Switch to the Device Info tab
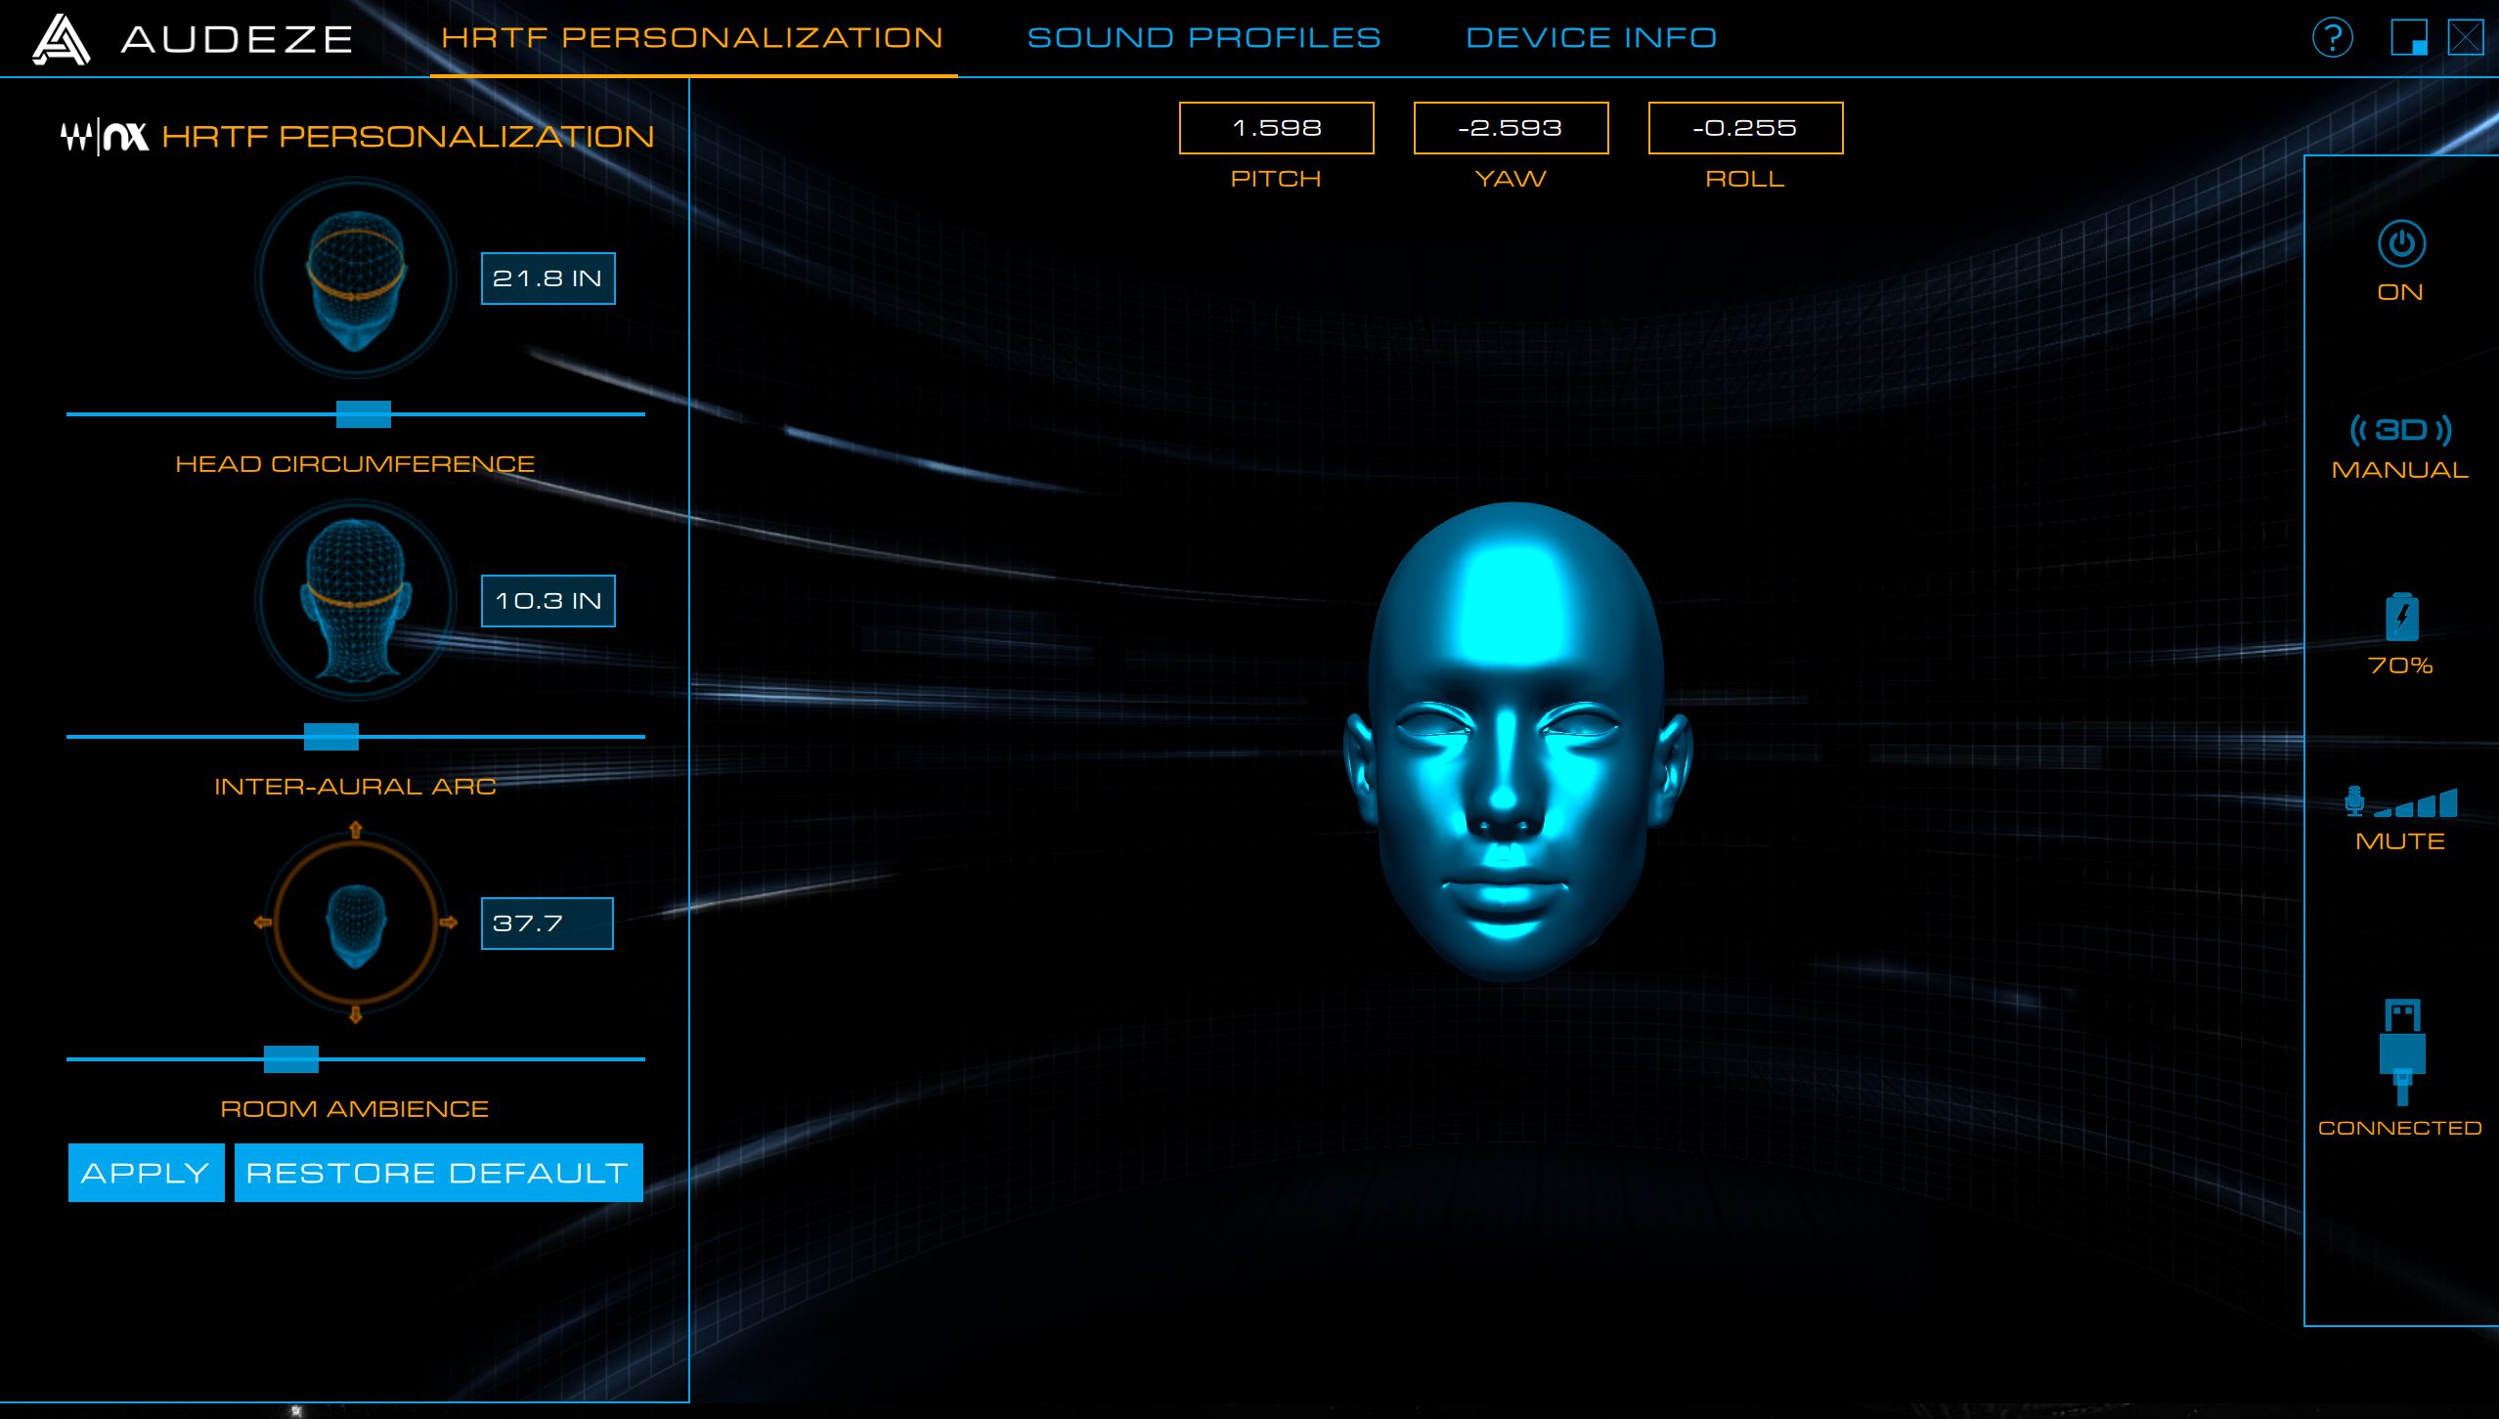 click(x=1591, y=38)
